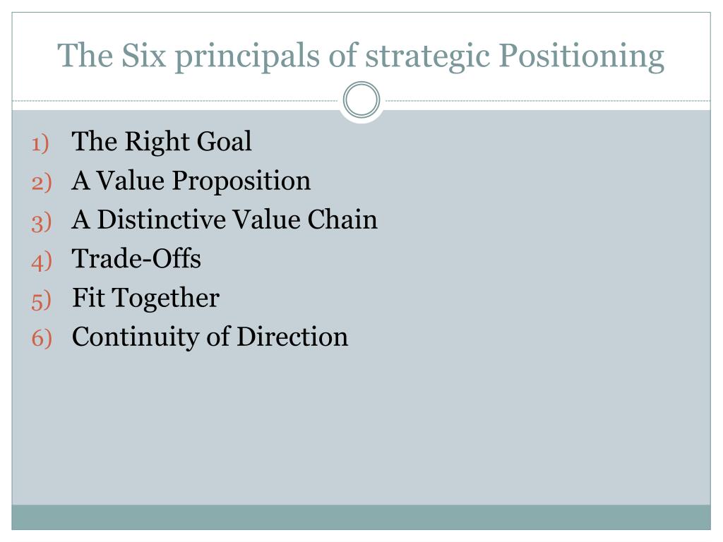Screen dimensions: 723x542
Task: Click the red number 2) marker
Action: [42, 183]
